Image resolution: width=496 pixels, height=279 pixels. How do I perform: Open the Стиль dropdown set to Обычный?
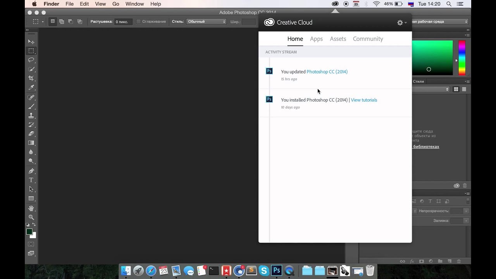tap(206, 22)
